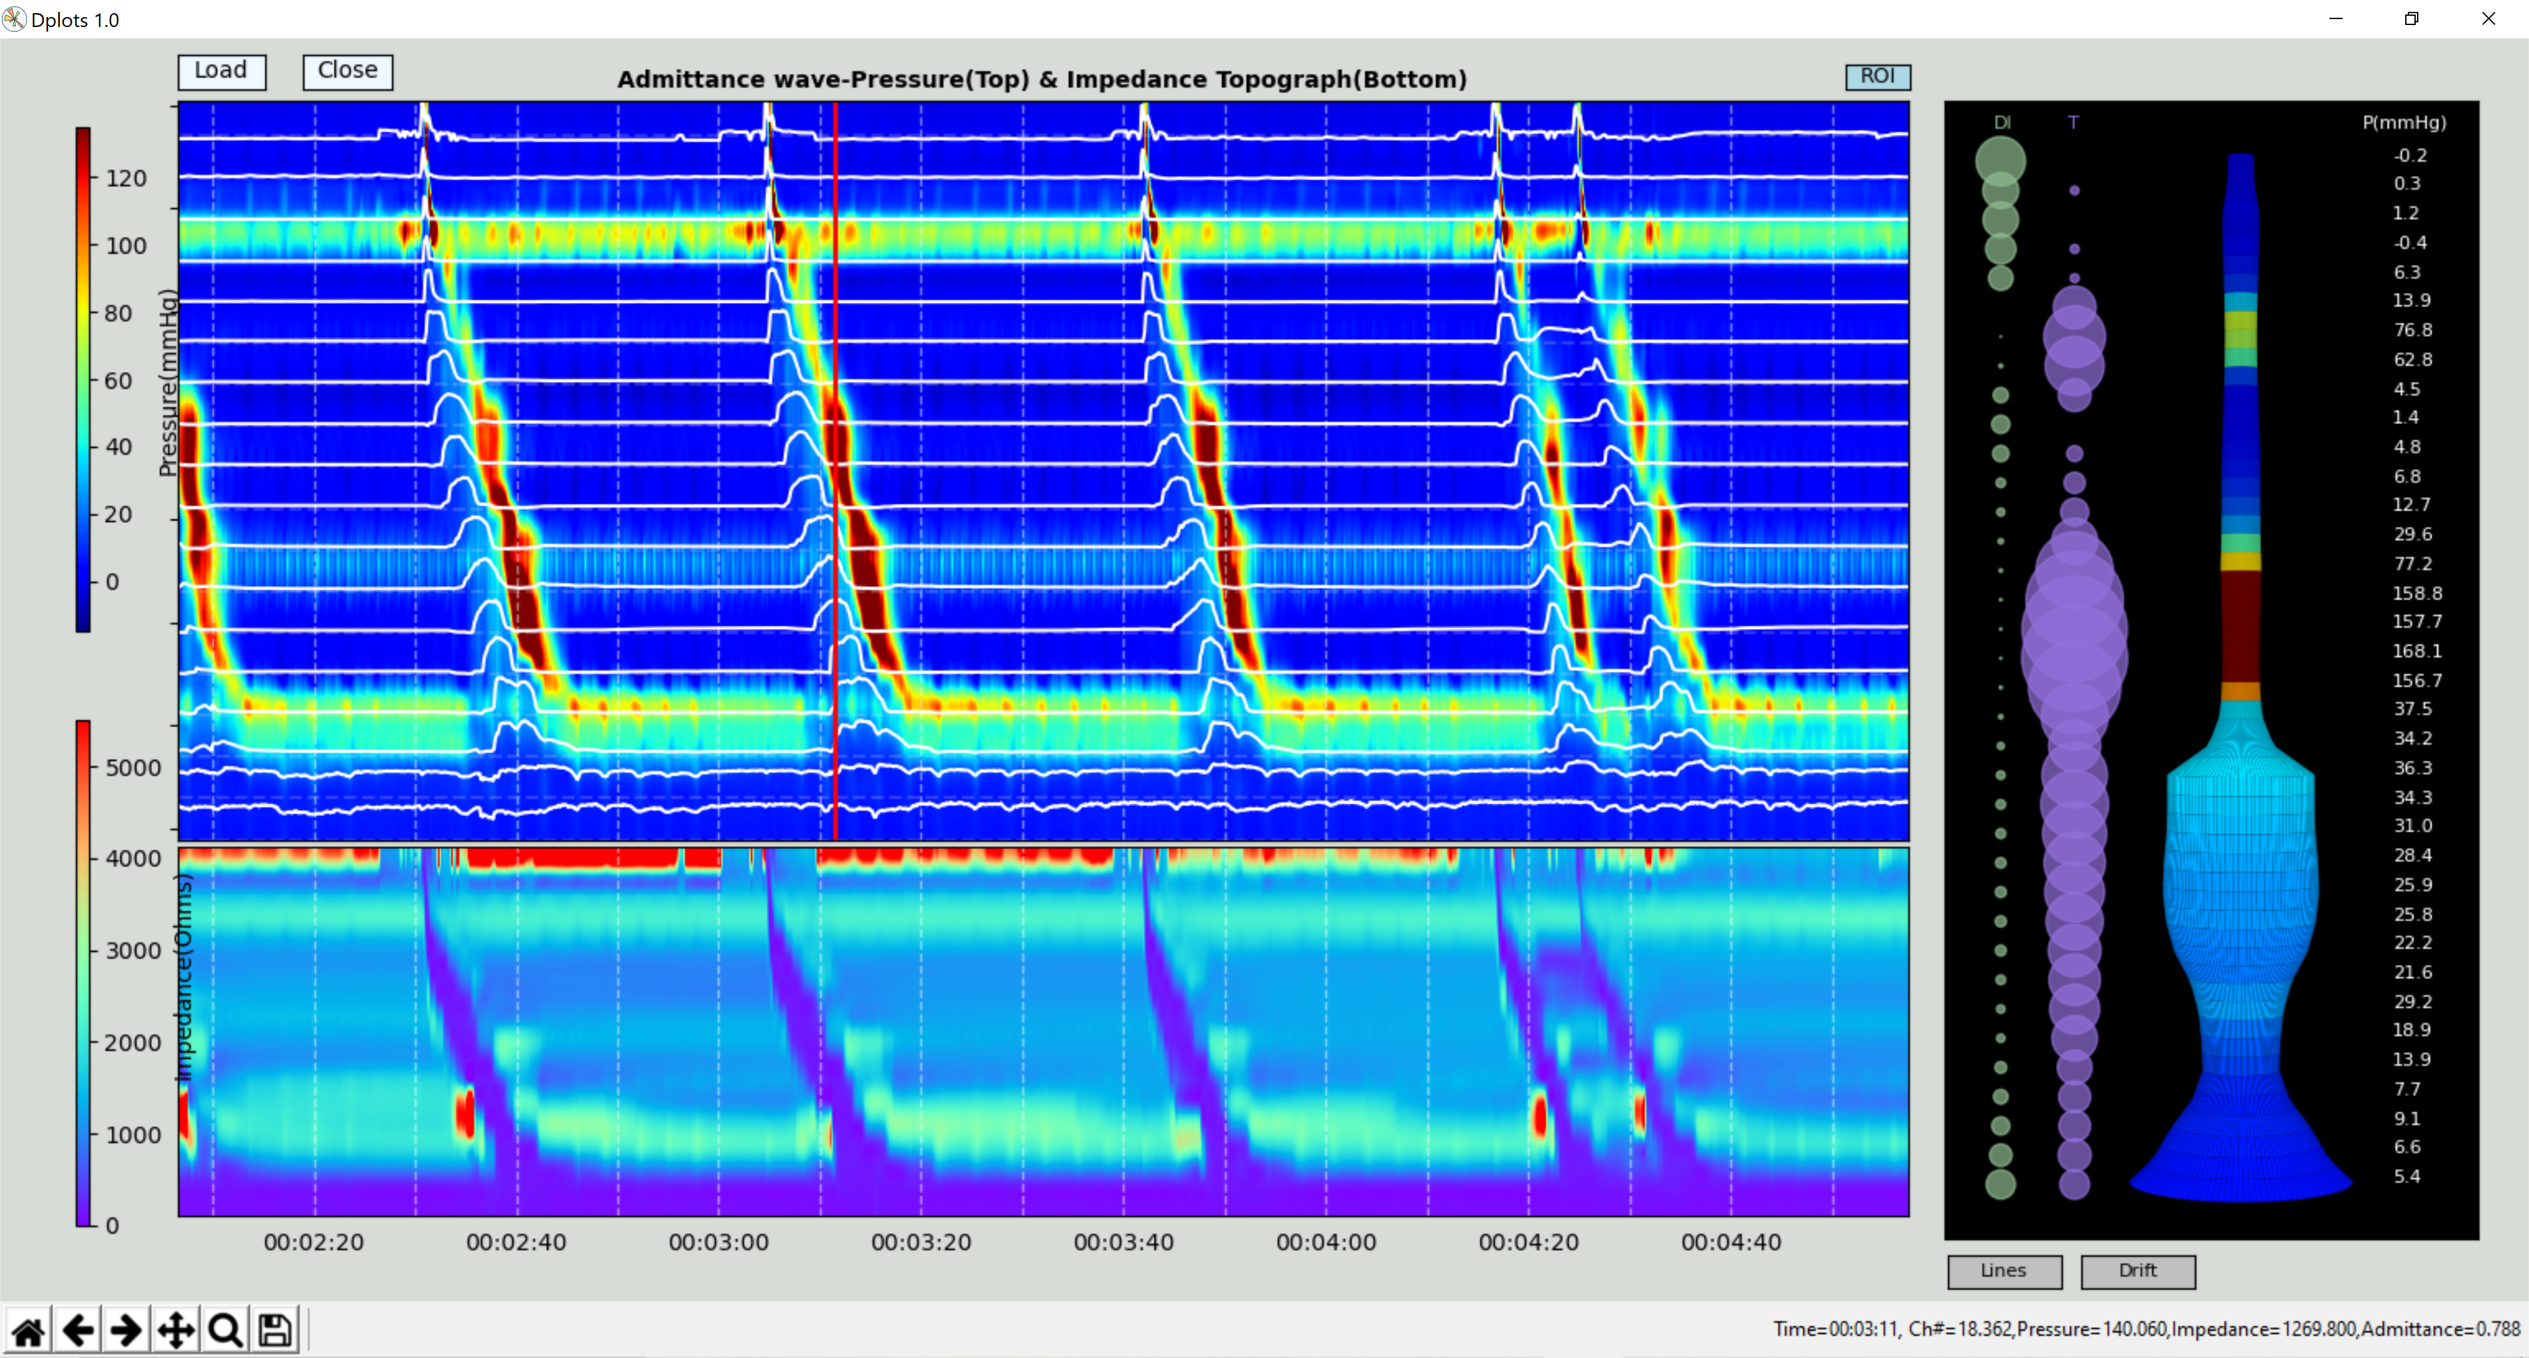
Task: Click the 5000 tick on impedance colorbar
Action: (132, 768)
